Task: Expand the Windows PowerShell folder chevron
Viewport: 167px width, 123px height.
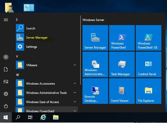Action: pyautogui.click(x=75, y=111)
